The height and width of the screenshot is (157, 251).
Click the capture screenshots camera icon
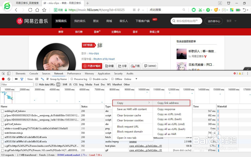click(16, 79)
